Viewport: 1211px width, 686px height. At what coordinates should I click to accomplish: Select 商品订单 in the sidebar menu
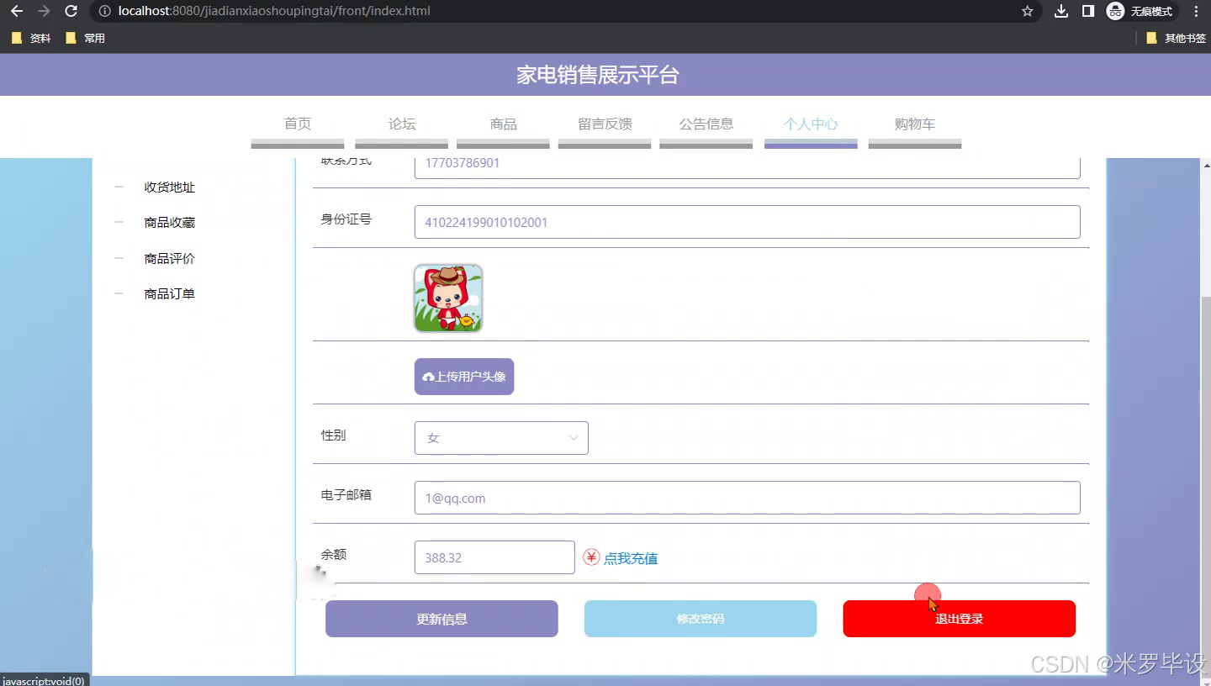pyautogui.click(x=168, y=293)
